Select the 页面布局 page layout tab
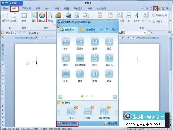The width and height of the screenshot is (173, 130). (26, 8)
